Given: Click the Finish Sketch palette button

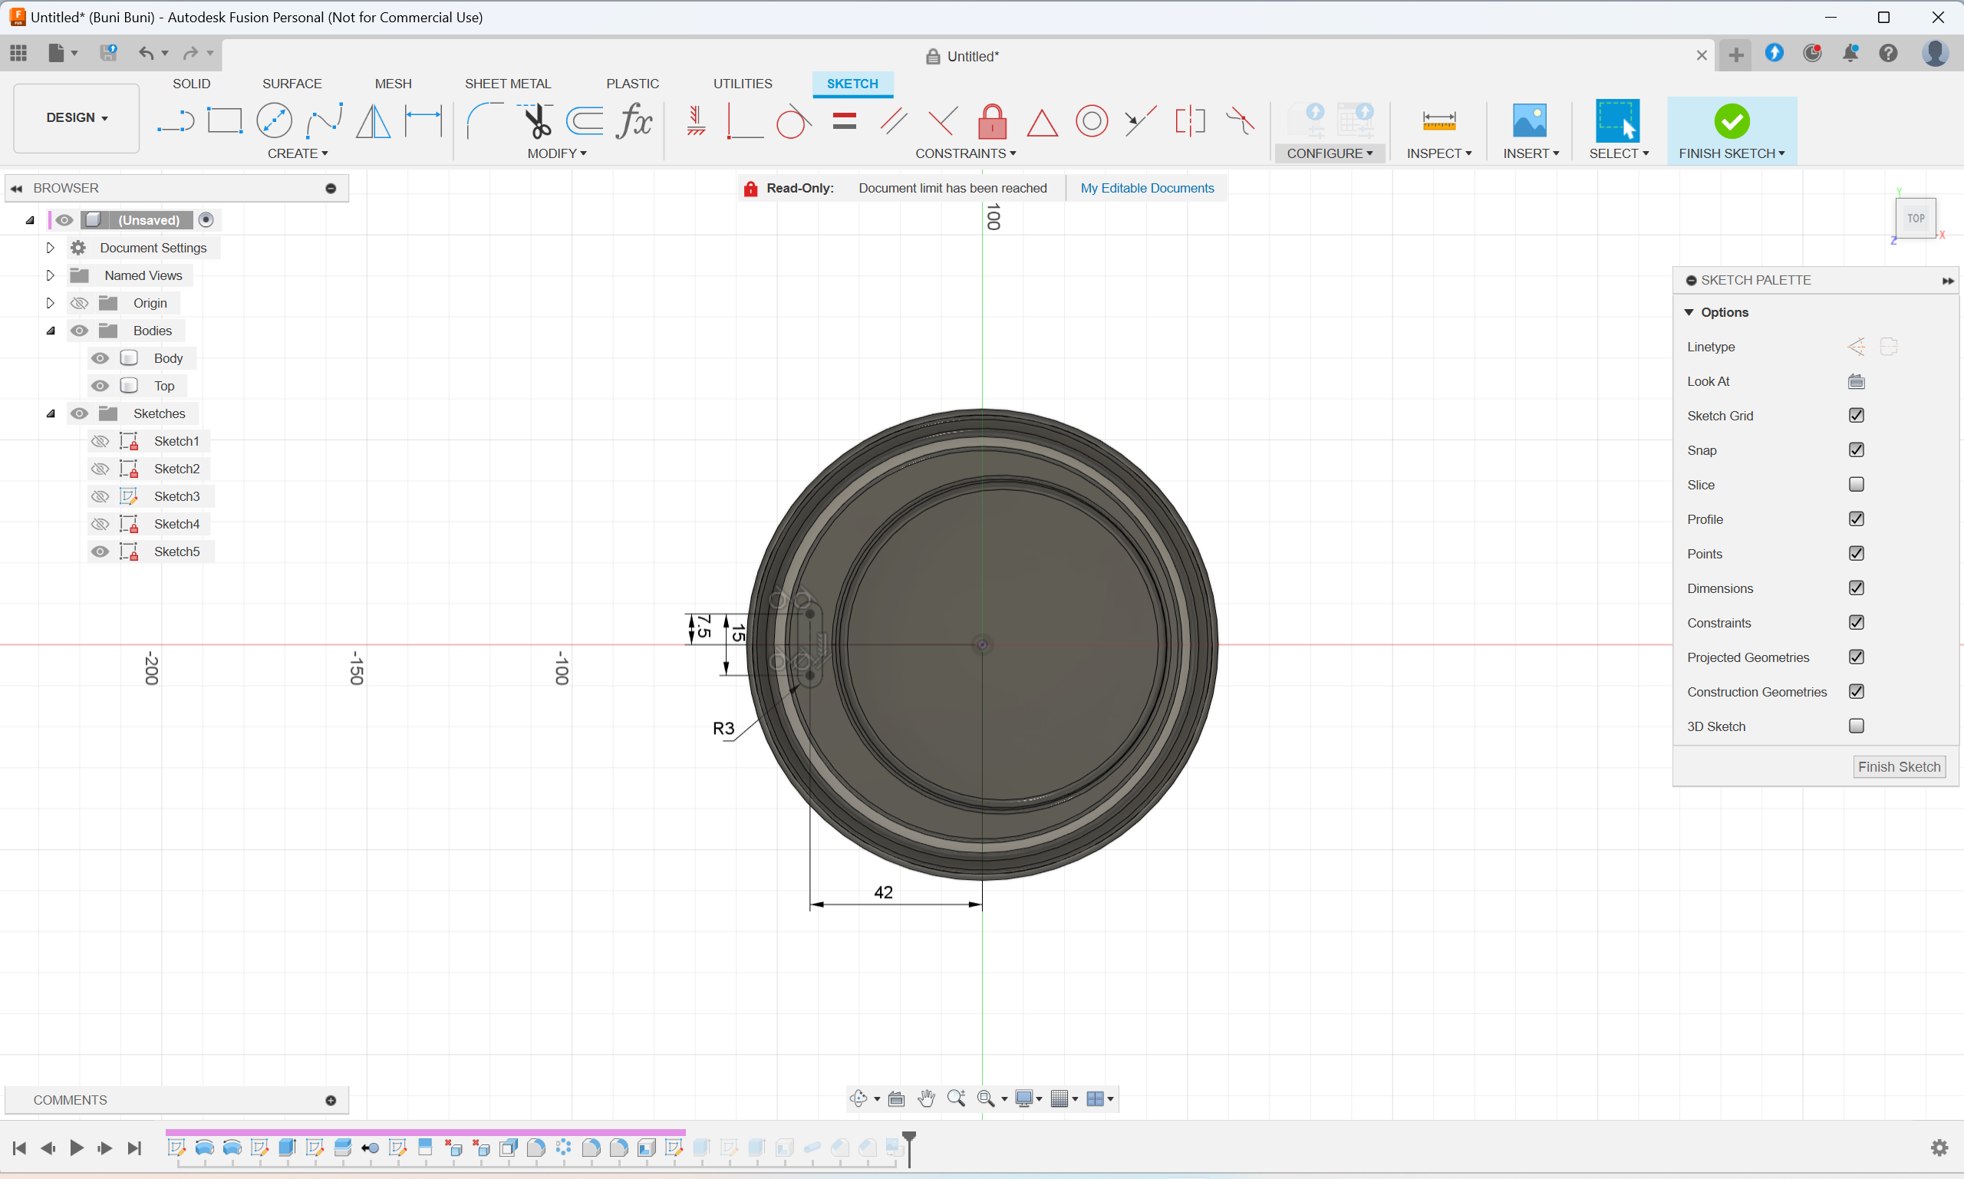Looking at the screenshot, I should [x=1898, y=766].
